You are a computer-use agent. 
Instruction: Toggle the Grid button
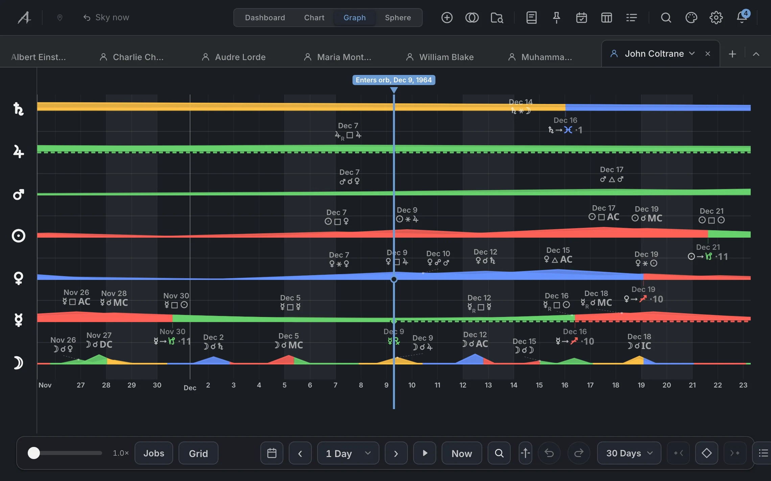[198, 453]
